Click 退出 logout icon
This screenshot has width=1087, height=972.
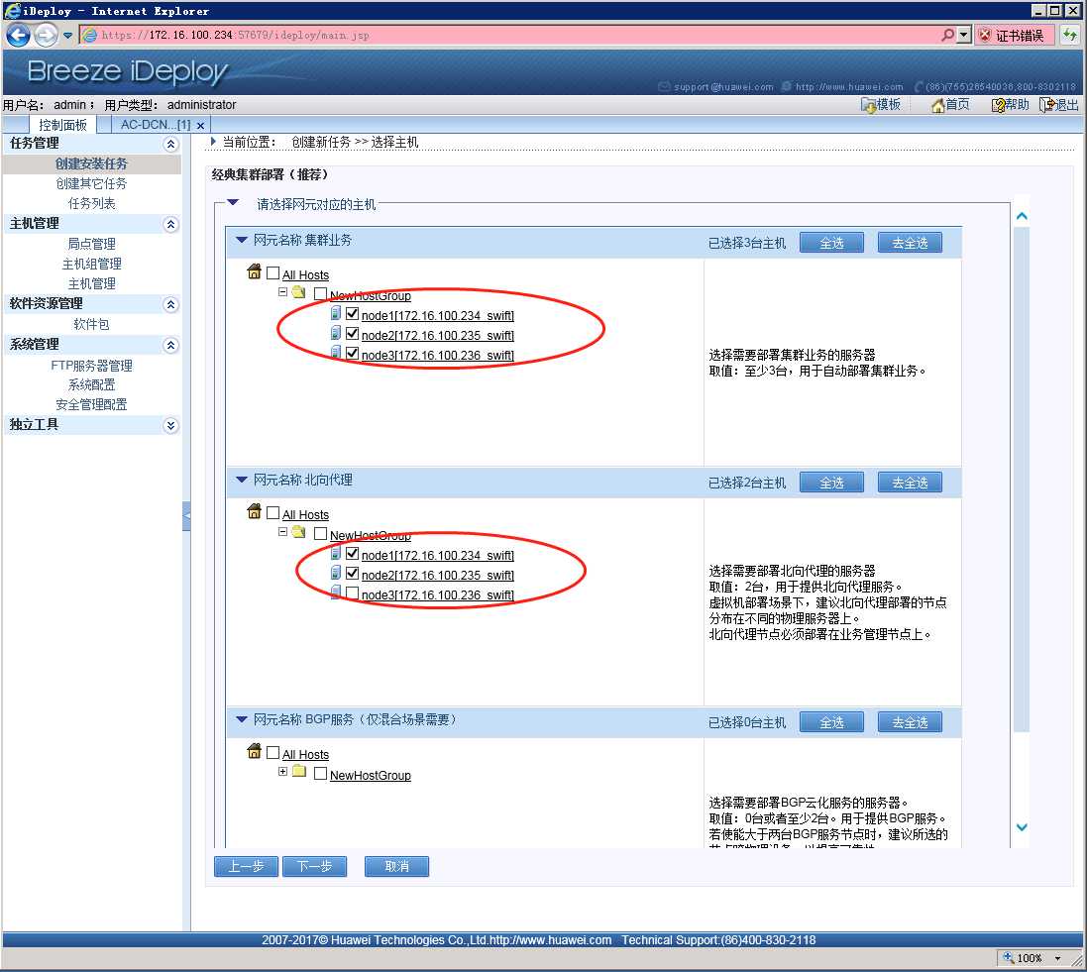1046,105
